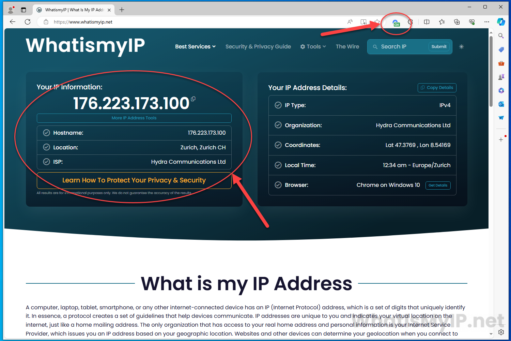The height and width of the screenshot is (341, 511).
Task: Open Settings and more menu
Action: click(487, 22)
